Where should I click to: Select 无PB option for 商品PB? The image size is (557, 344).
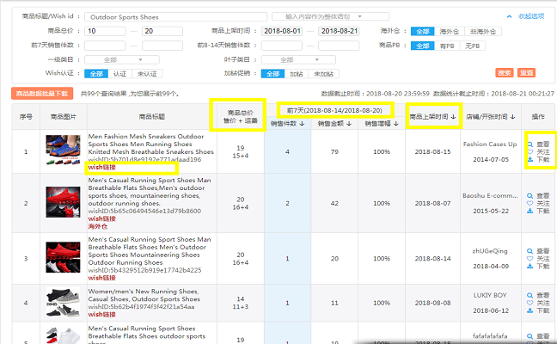point(473,46)
